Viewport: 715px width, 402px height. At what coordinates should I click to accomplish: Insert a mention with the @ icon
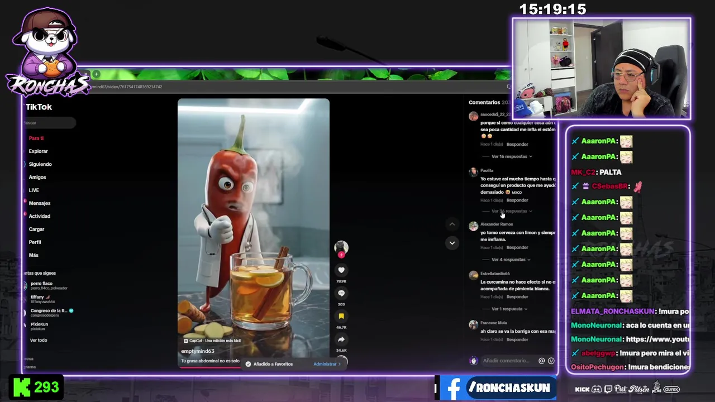coord(541,361)
